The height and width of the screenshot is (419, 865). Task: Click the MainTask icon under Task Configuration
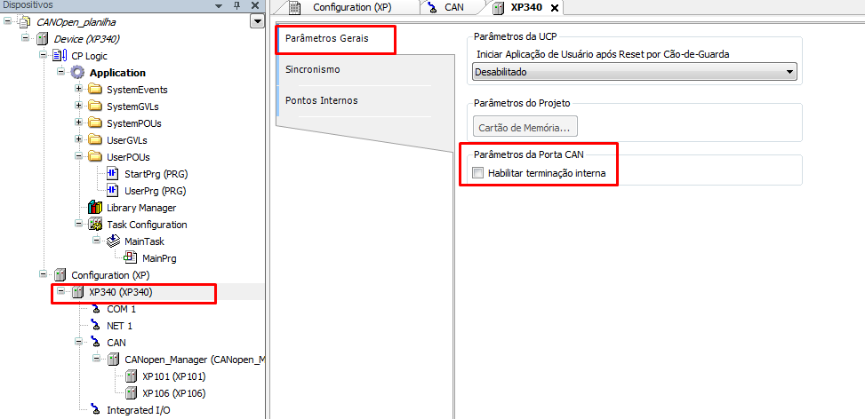pos(113,241)
